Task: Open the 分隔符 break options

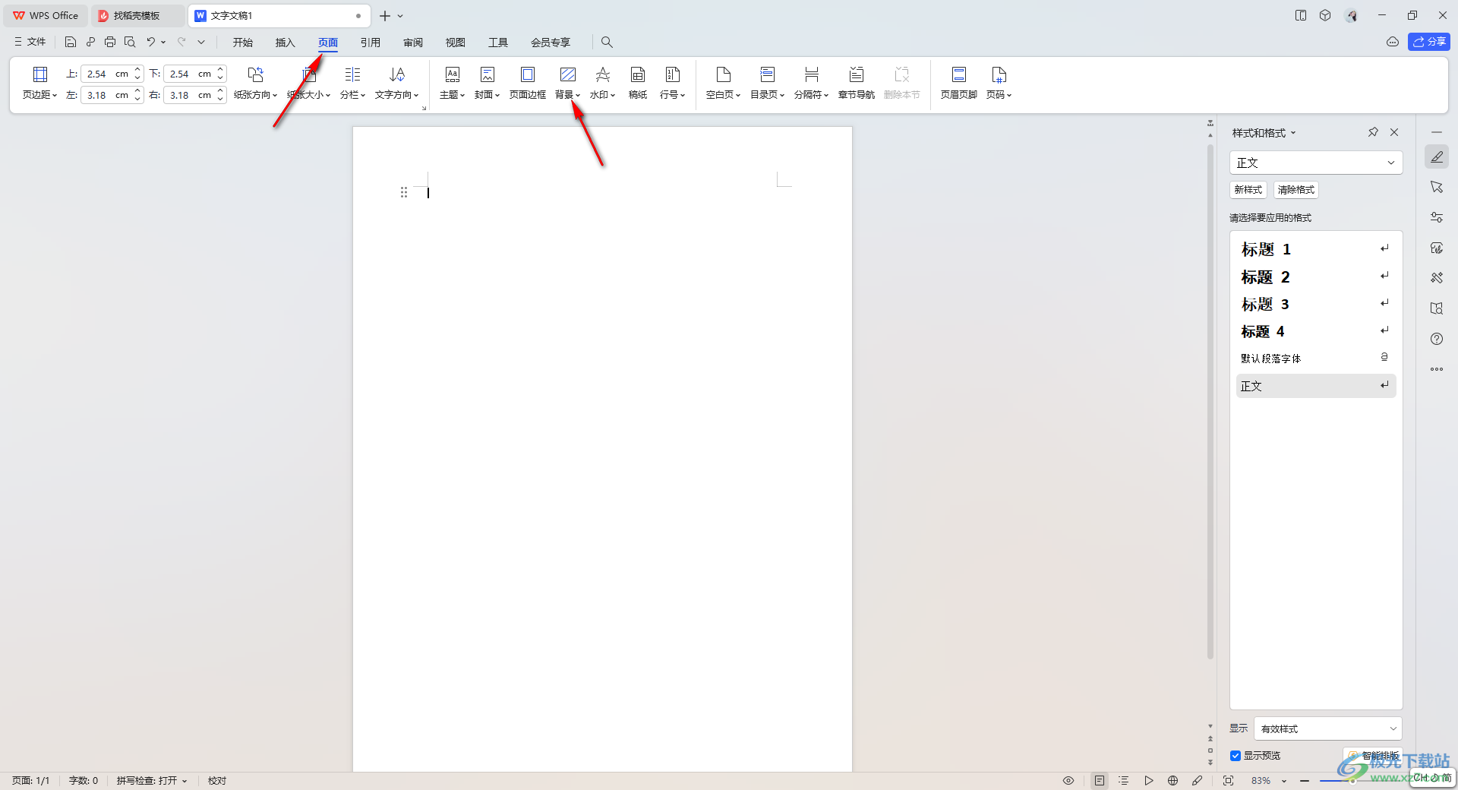Action: tap(811, 83)
